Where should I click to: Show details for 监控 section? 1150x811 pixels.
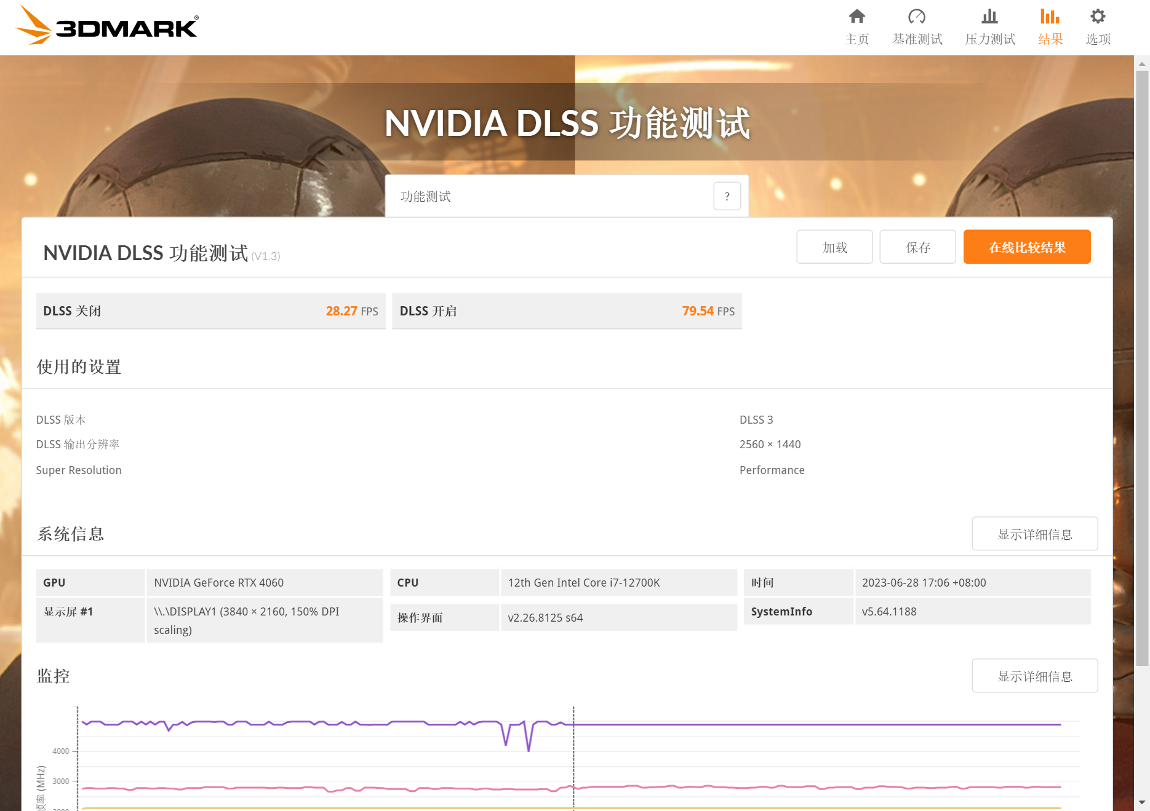[1034, 676]
